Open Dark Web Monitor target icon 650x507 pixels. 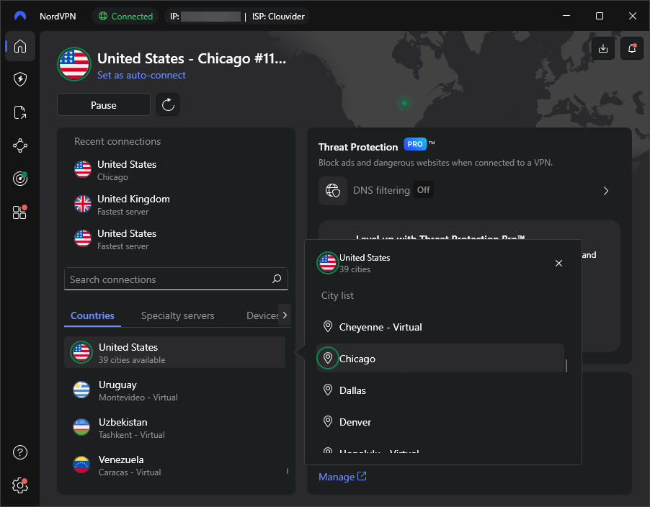tap(20, 179)
